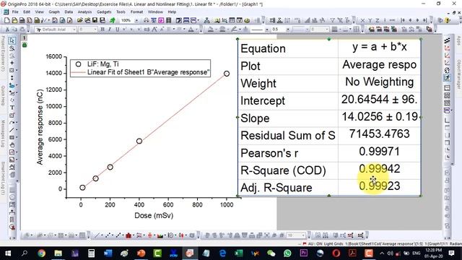
Task: Open the zoom 100% dropdown
Action: click(x=136, y=20)
